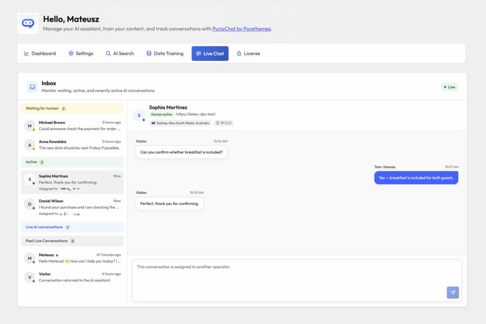Open the Visitor conversation from 4 hours ago
Screen dimensions: 486x324
coord(72,277)
